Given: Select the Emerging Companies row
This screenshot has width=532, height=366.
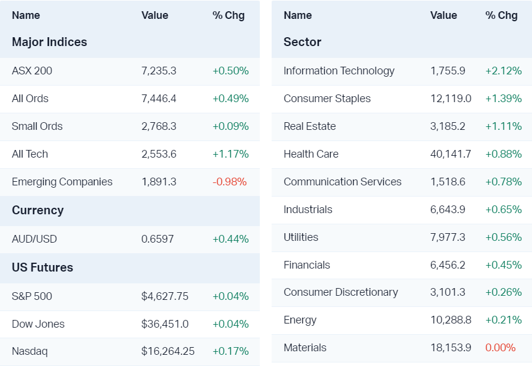Looking at the screenshot, I should [x=62, y=182].
